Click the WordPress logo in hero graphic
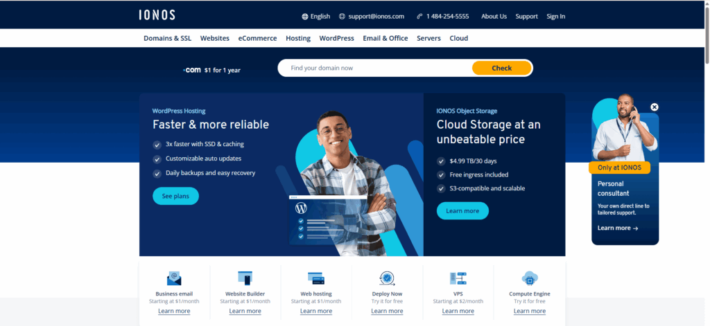 click(301, 208)
